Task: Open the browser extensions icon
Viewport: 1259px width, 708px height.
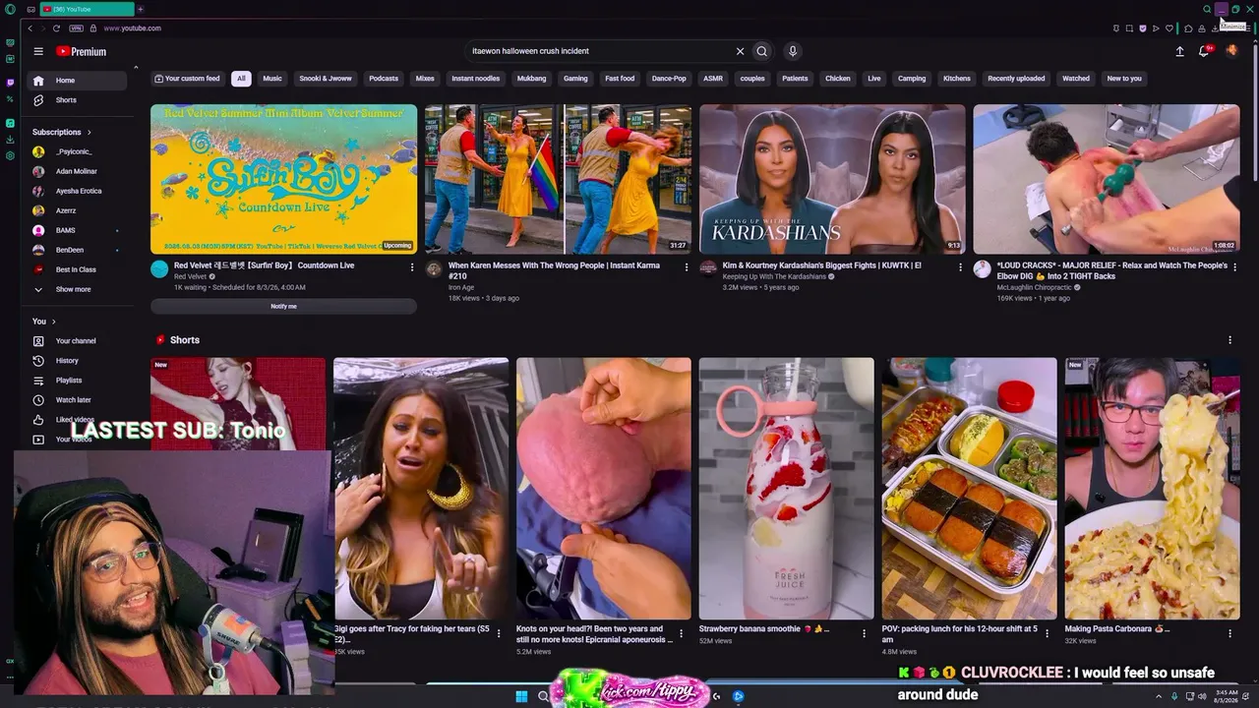Action: coord(1188,29)
